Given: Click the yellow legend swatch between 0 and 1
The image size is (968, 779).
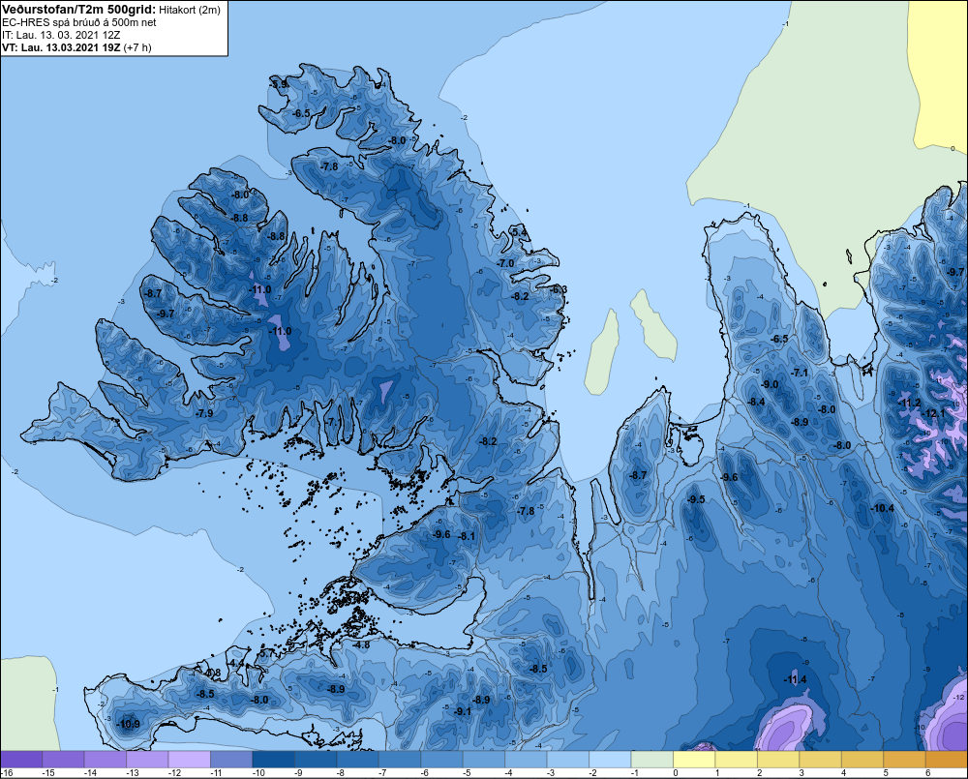Looking at the screenshot, I should [694, 760].
